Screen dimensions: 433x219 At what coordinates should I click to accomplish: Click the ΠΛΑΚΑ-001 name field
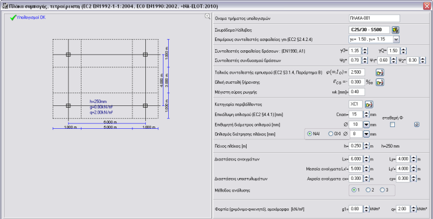point(374,18)
